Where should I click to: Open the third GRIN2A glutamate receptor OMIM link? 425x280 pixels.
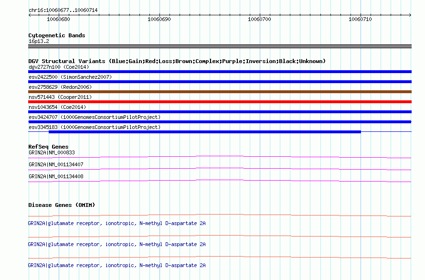point(117,265)
